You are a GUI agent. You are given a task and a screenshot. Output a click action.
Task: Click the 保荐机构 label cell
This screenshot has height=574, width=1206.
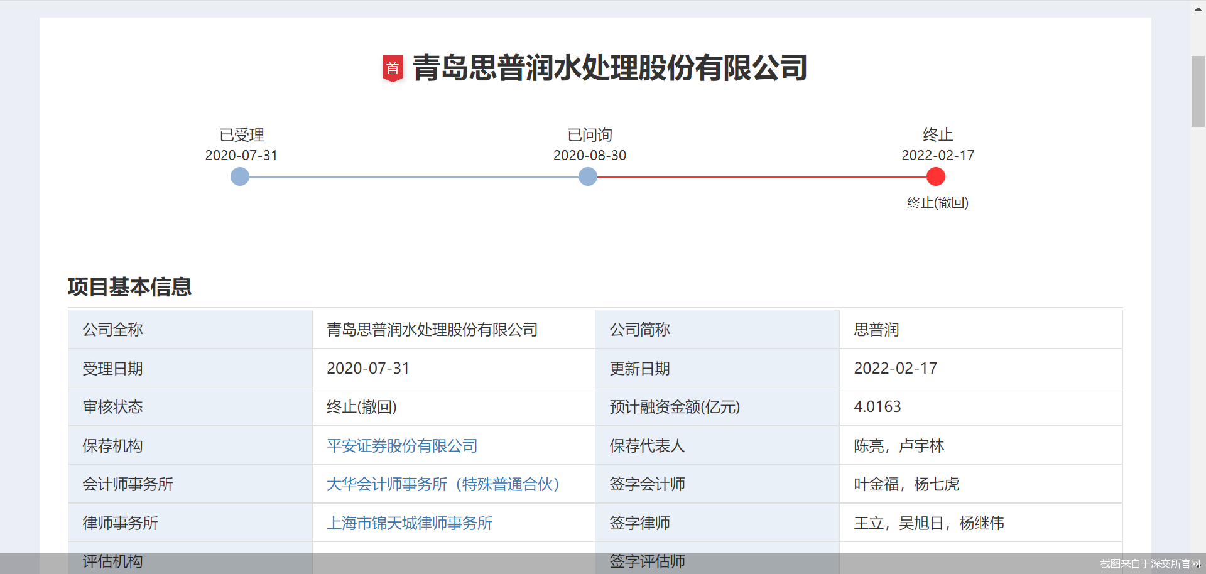click(x=190, y=446)
